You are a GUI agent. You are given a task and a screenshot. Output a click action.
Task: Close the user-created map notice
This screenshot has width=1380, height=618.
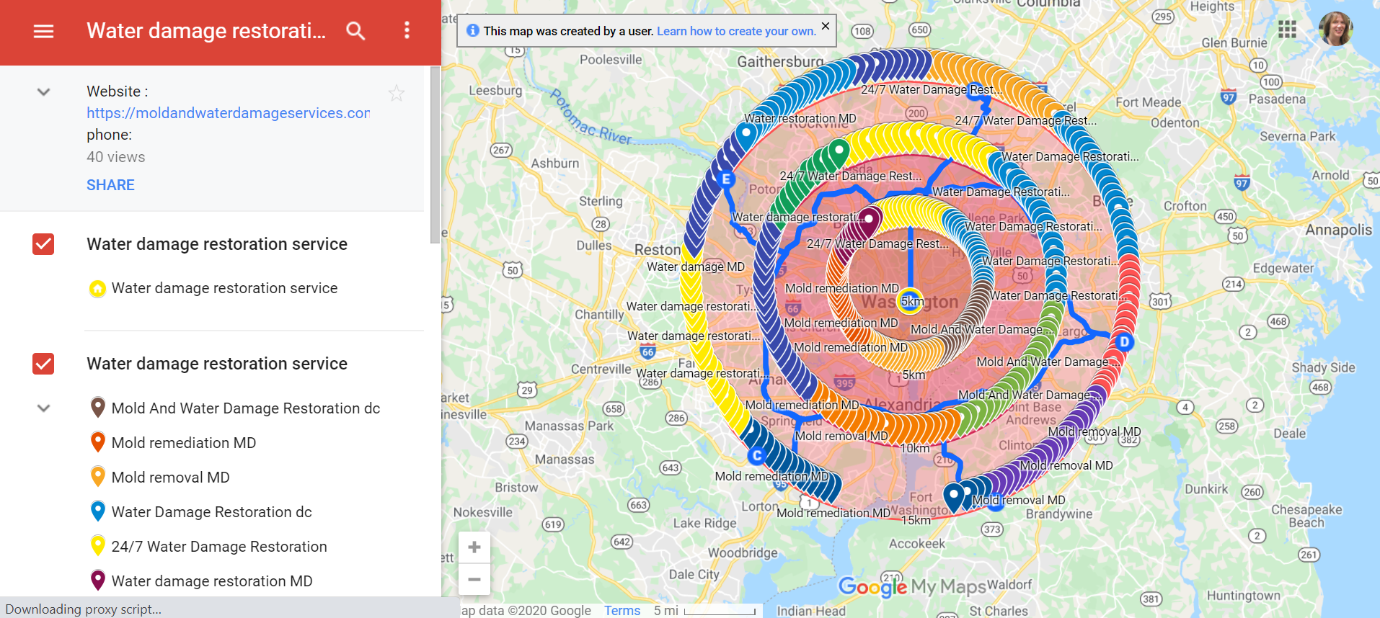click(826, 26)
